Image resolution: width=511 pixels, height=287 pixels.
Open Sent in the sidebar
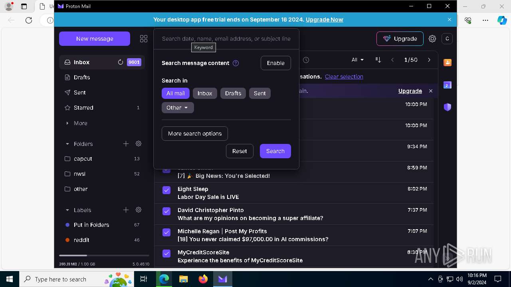pos(102,92)
